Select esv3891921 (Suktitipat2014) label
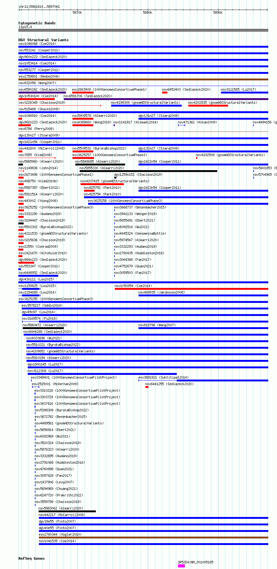 click(x=163, y=377)
